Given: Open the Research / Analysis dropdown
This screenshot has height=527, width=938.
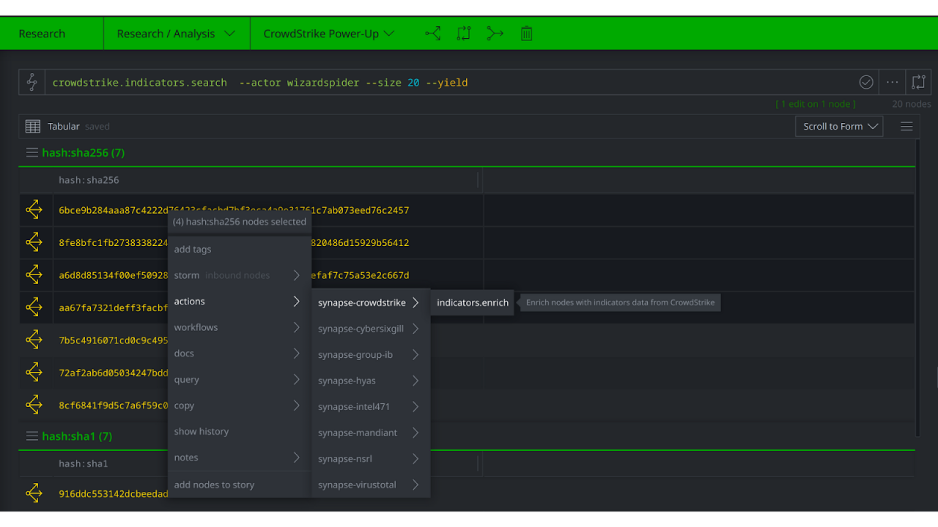Looking at the screenshot, I should point(177,34).
